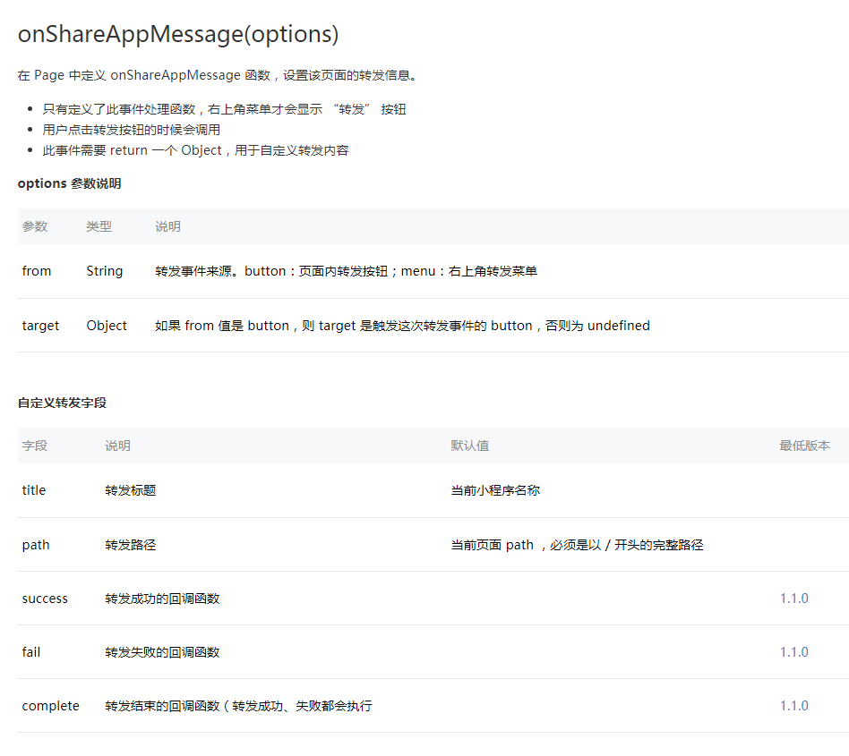Click the 'path' field cell

point(36,545)
